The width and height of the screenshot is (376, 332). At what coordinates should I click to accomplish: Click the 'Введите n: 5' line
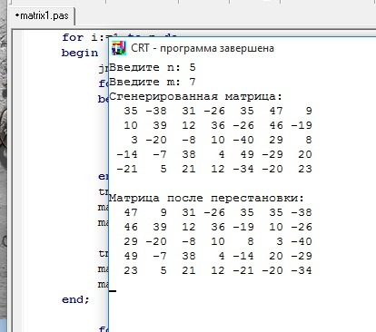(x=152, y=67)
